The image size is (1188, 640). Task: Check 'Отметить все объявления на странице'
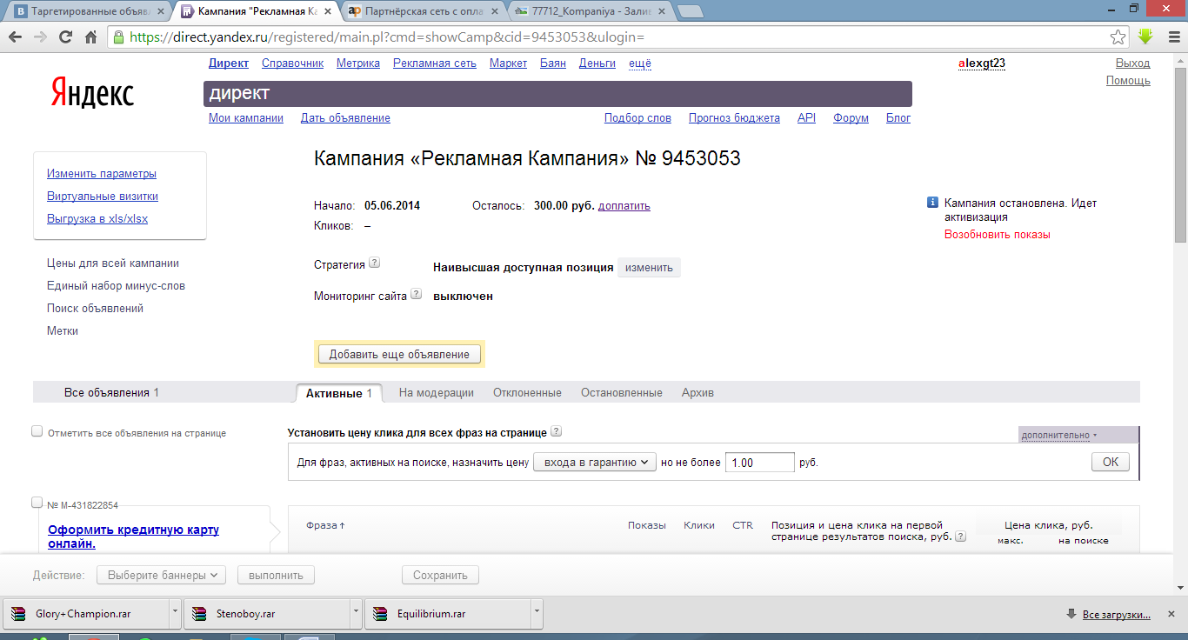[37, 431]
